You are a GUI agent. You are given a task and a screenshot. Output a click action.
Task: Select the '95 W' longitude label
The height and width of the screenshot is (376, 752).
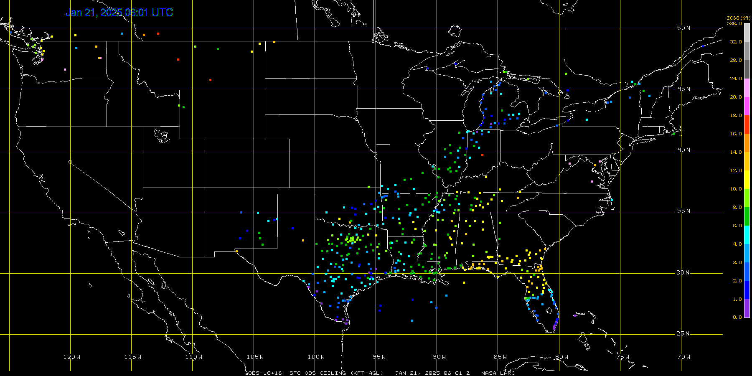point(379,357)
